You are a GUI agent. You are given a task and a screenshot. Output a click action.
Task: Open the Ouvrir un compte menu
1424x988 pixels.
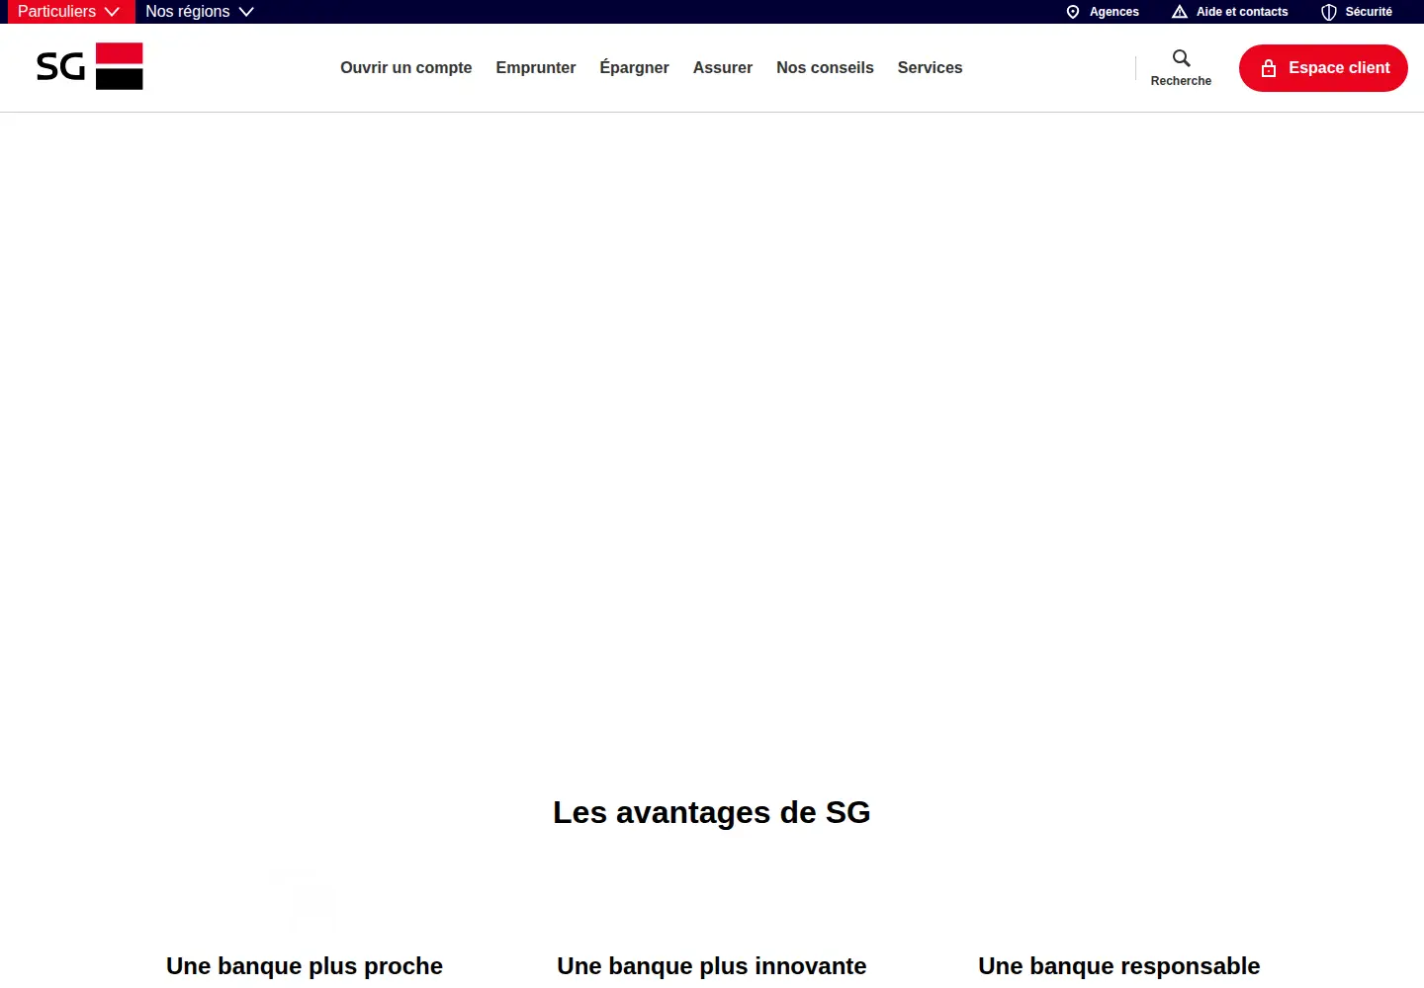click(405, 67)
